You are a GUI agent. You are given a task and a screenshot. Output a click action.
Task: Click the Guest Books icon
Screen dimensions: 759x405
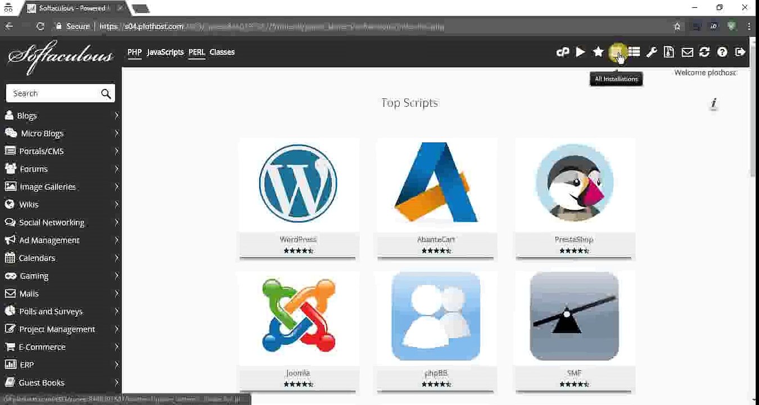click(x=10, y=382)
